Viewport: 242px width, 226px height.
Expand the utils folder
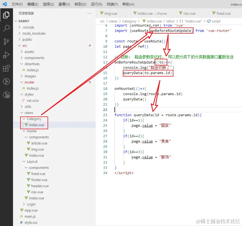tap(22, 106)
